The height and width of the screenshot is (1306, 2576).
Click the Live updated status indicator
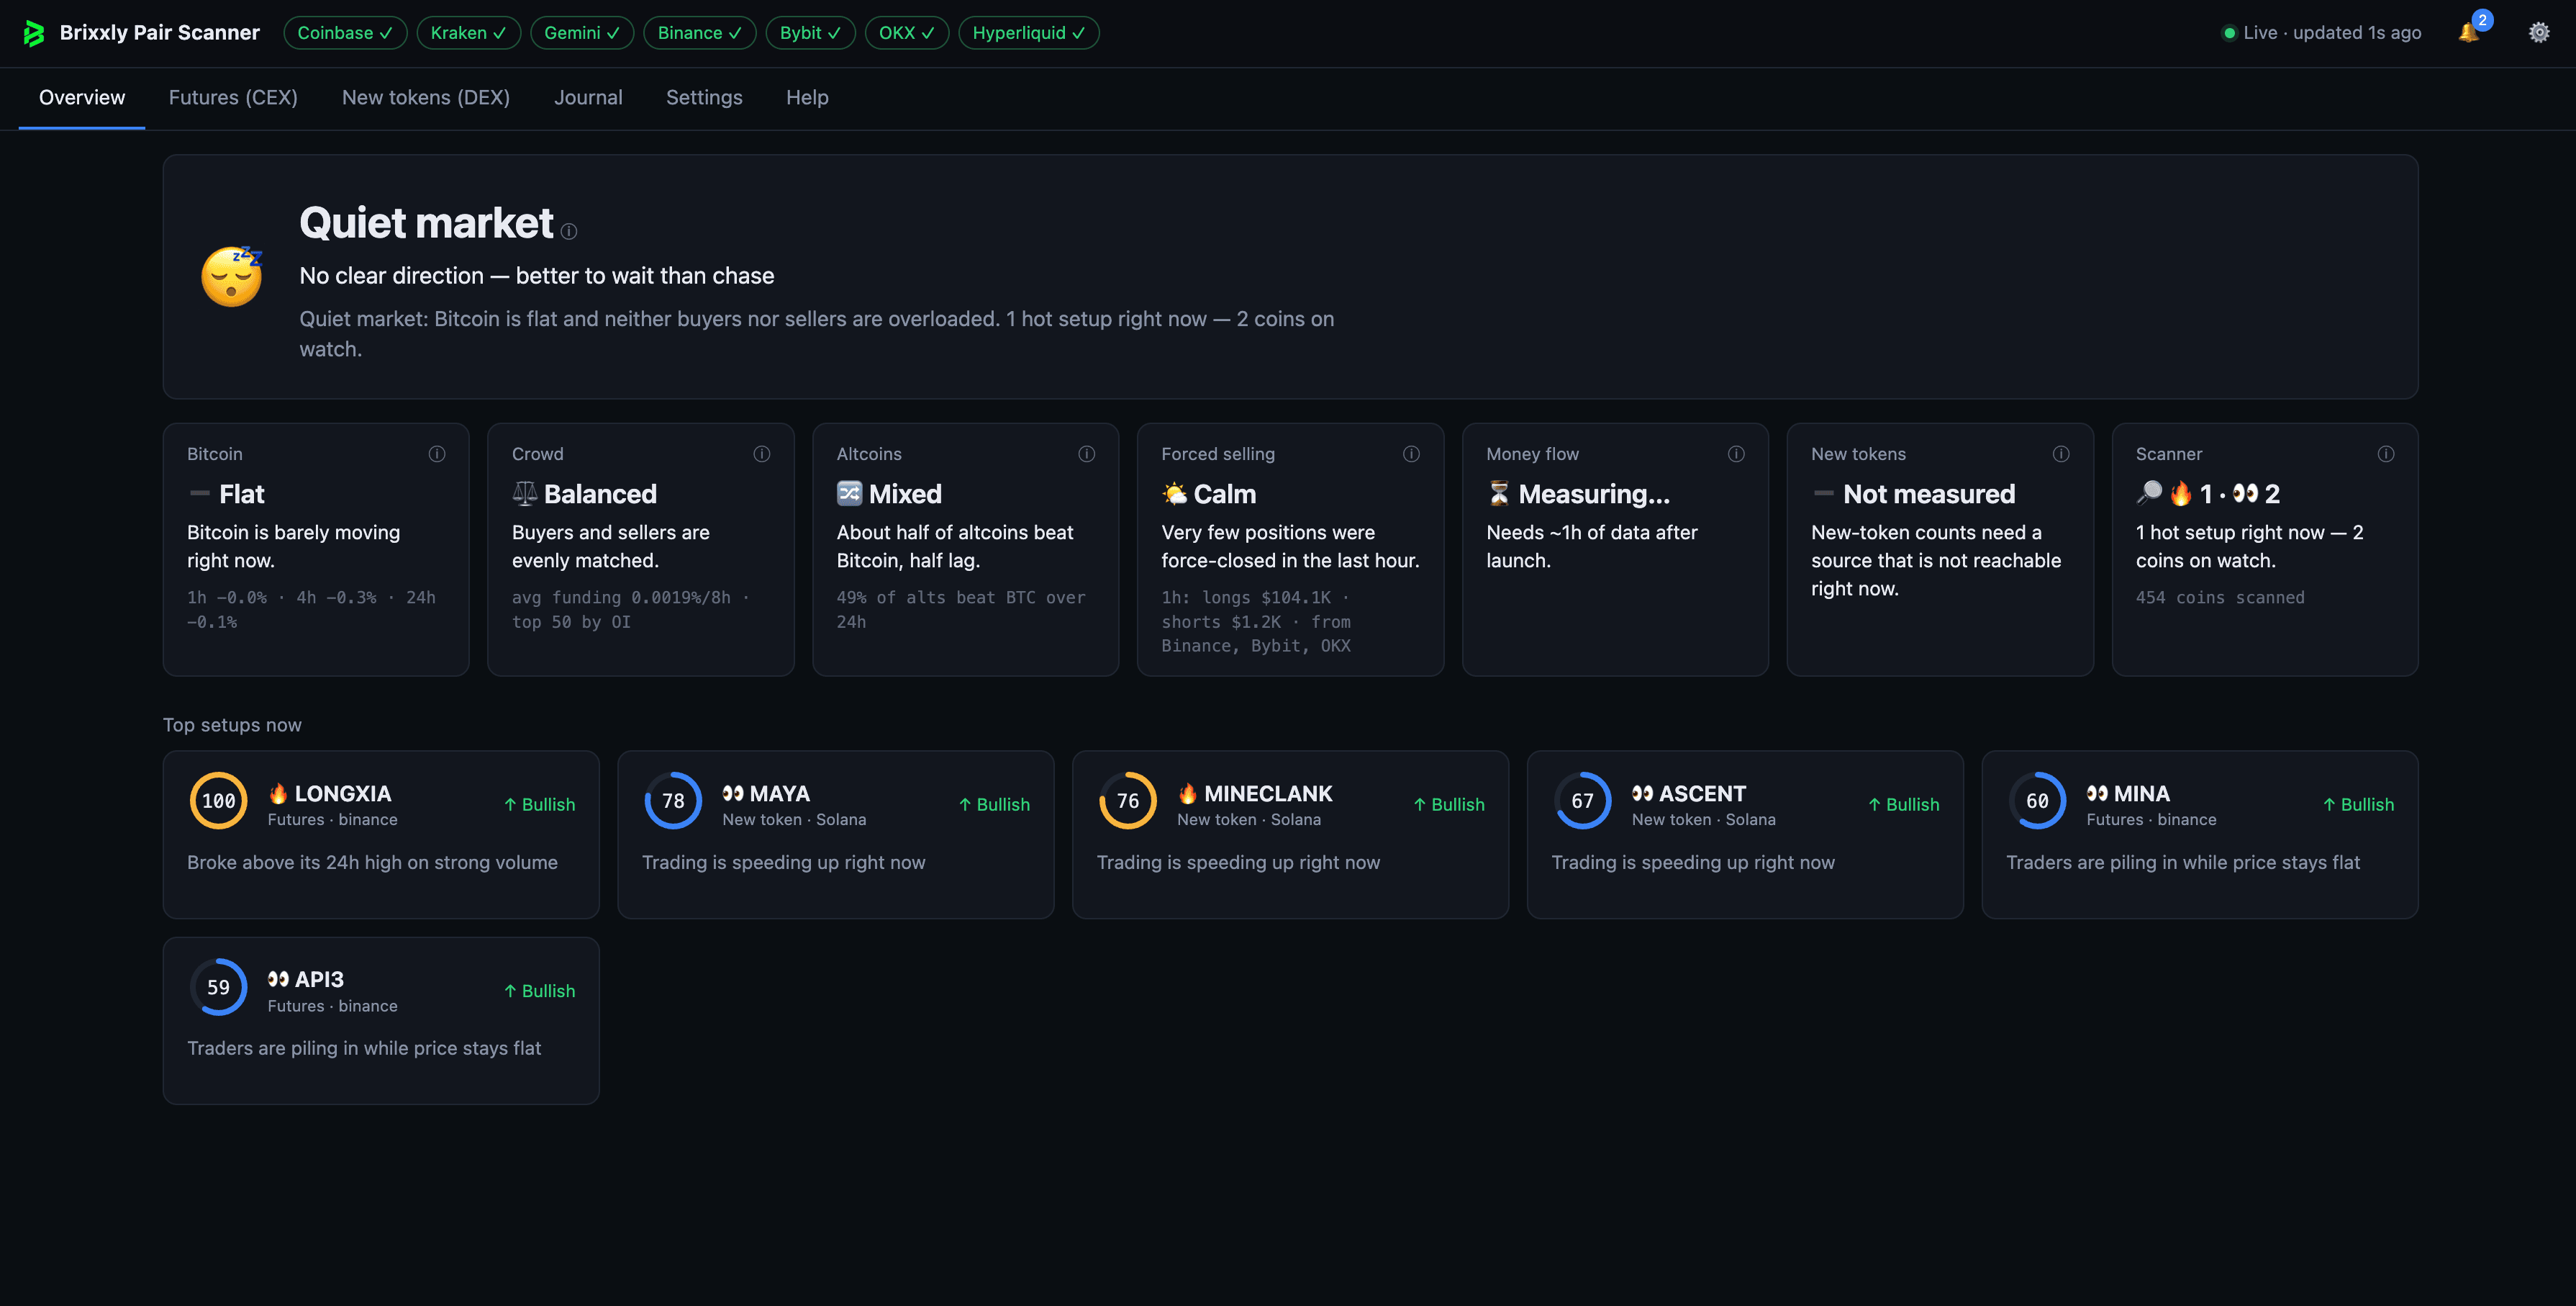pyautogui.click(x=2321, y=33)
